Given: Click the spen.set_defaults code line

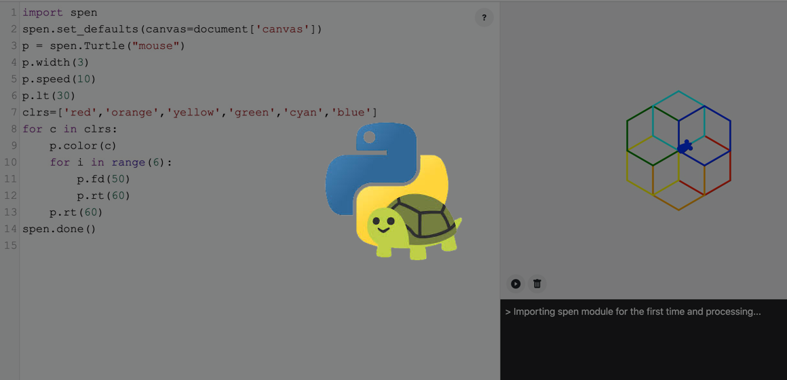Looking at the screenshot, I should pos(172,29).
